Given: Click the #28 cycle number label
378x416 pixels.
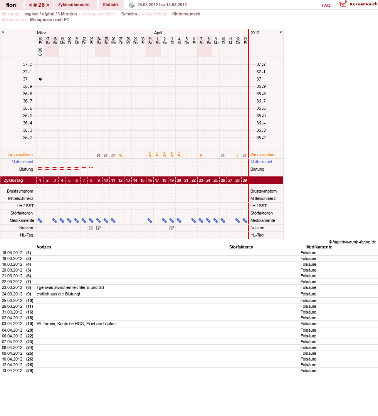Looking at the screenshot, I should 39,5.
